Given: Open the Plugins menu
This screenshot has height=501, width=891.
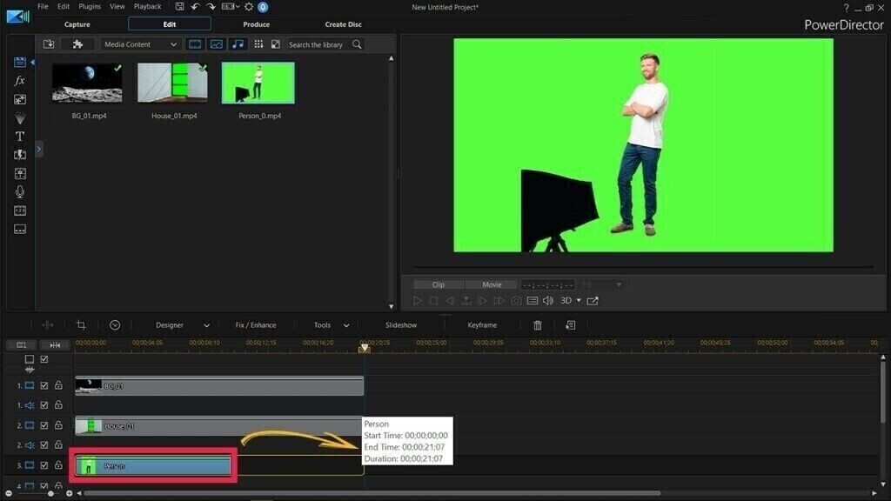Looking at the screenshot, I should tap(90, 7).
